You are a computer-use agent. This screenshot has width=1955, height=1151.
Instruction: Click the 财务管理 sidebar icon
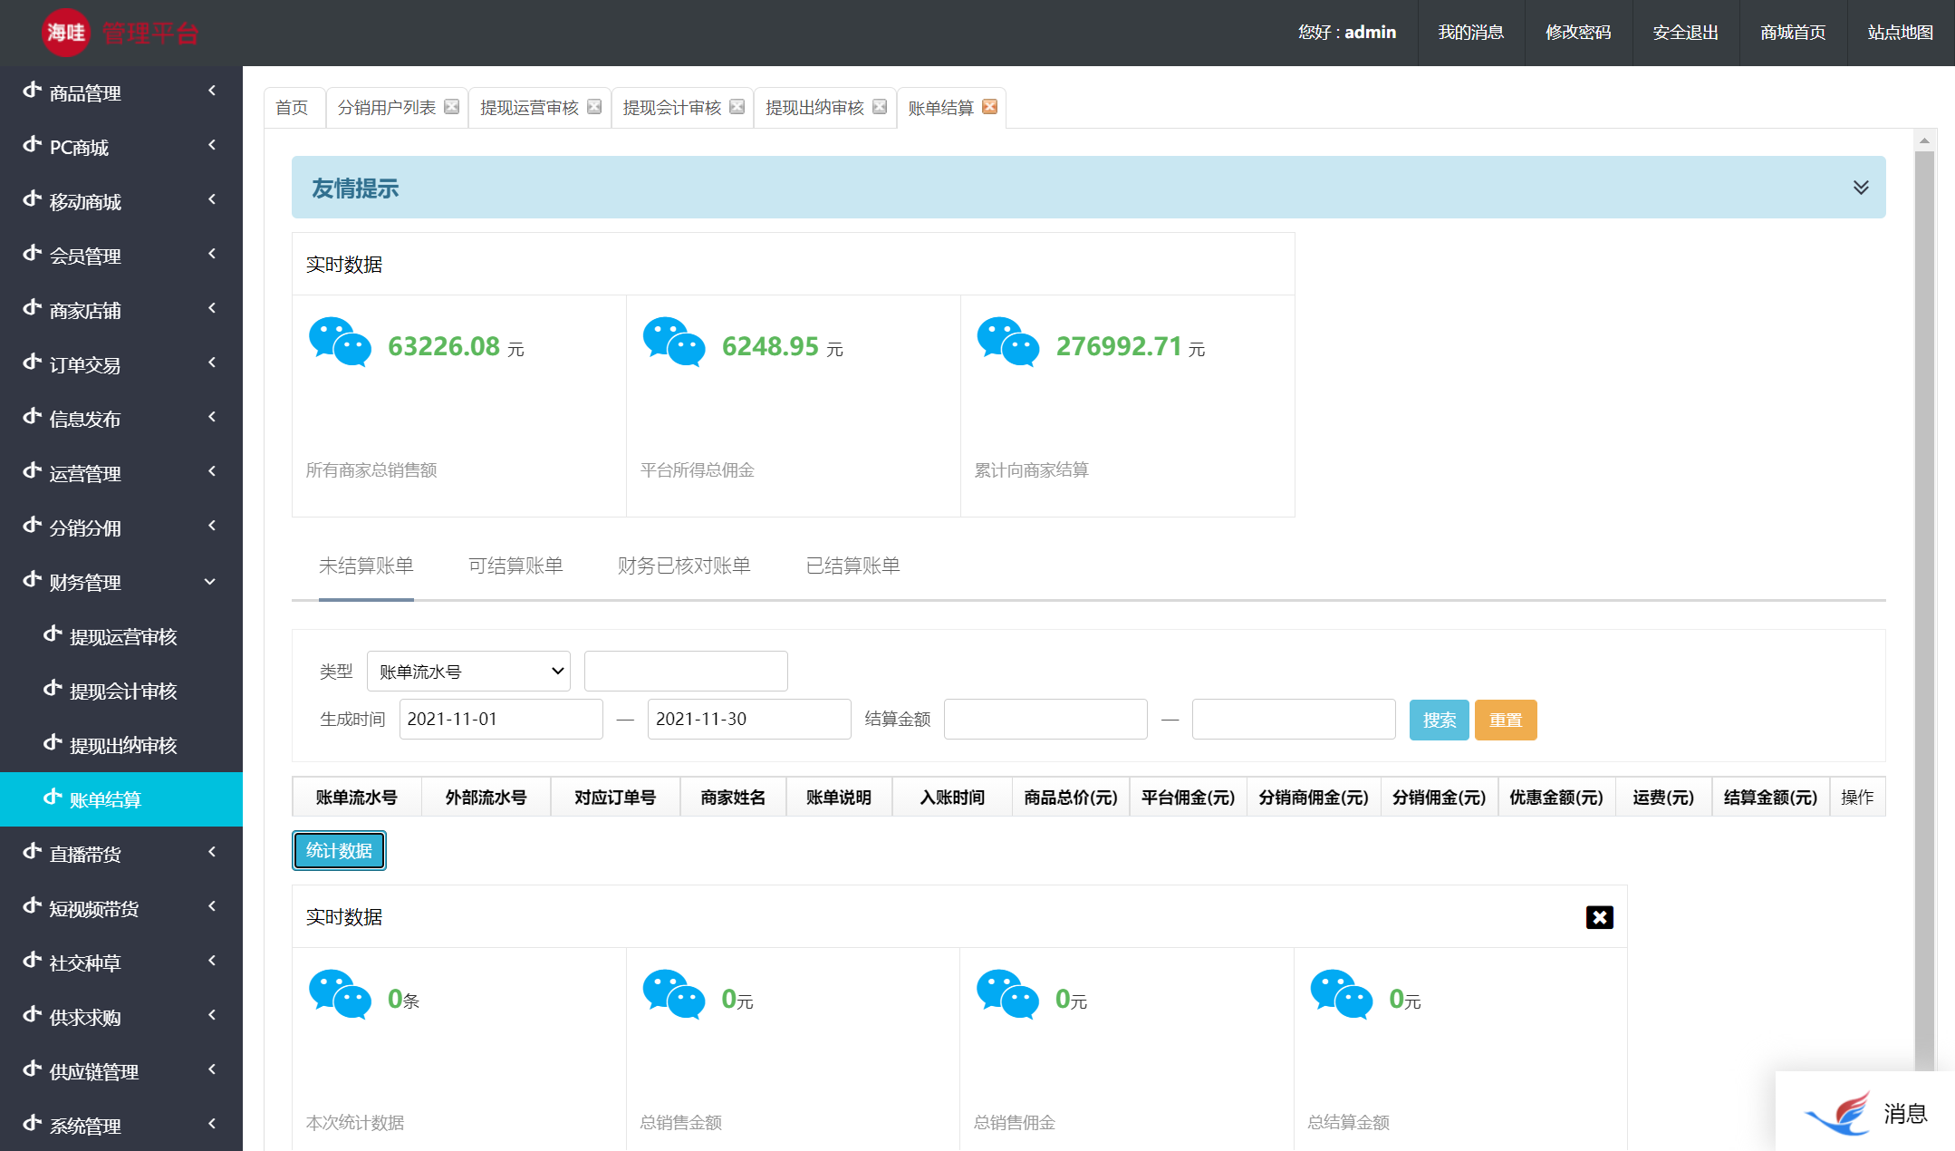(32, 581)
